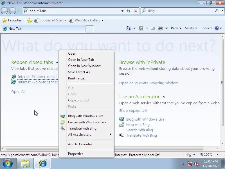Screen dimensions: 225x169
Task: Click the Forward navigation button
Action: [12, 11]
